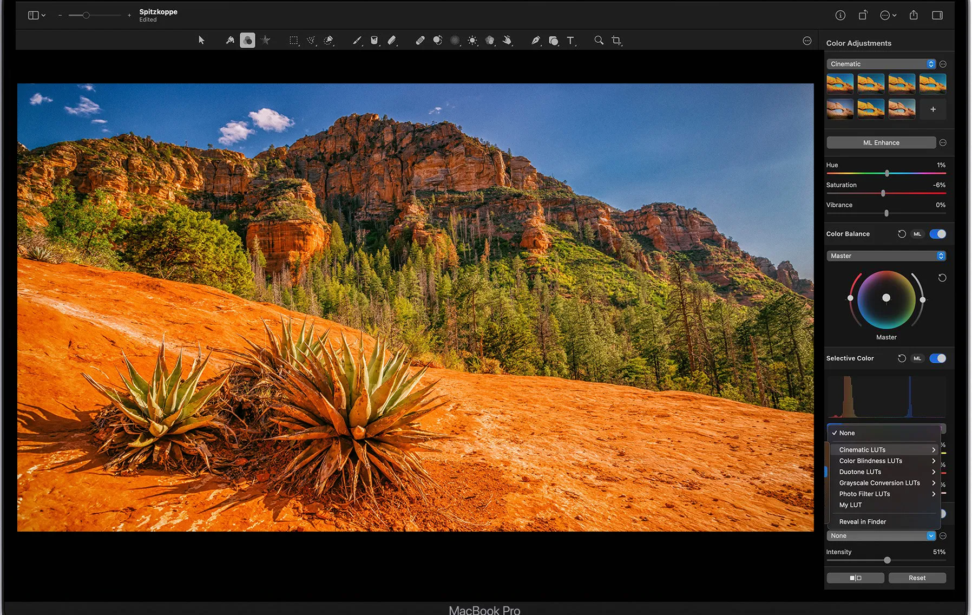
Task: Click the plus tile to add a preset
Action: (932, 109)
